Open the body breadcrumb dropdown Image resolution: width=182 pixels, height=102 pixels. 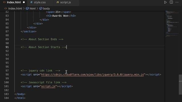tap(46, 8)
